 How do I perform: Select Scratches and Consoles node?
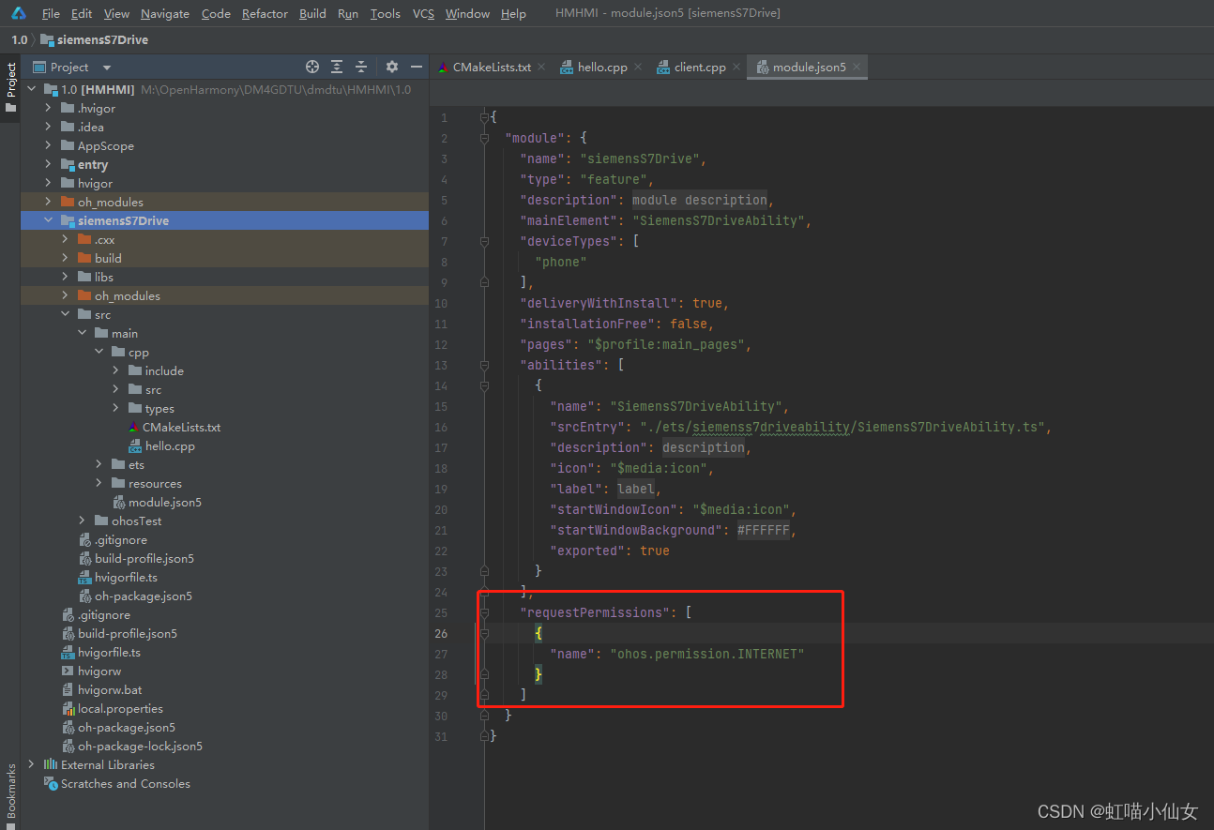pos(125,783)
